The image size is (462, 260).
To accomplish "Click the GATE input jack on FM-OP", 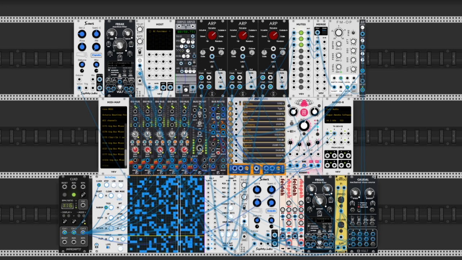I will [347, 87].
